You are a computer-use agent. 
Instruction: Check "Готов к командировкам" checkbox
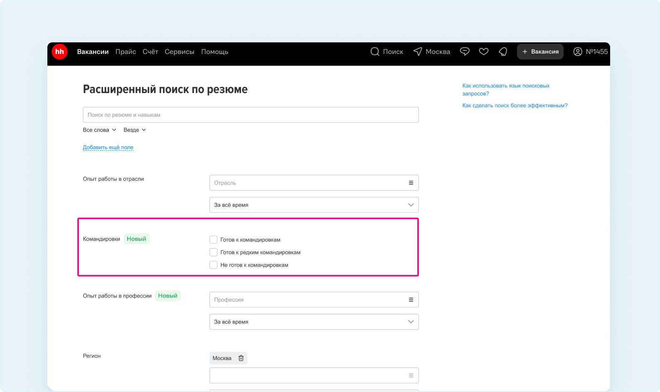[214, 240]
